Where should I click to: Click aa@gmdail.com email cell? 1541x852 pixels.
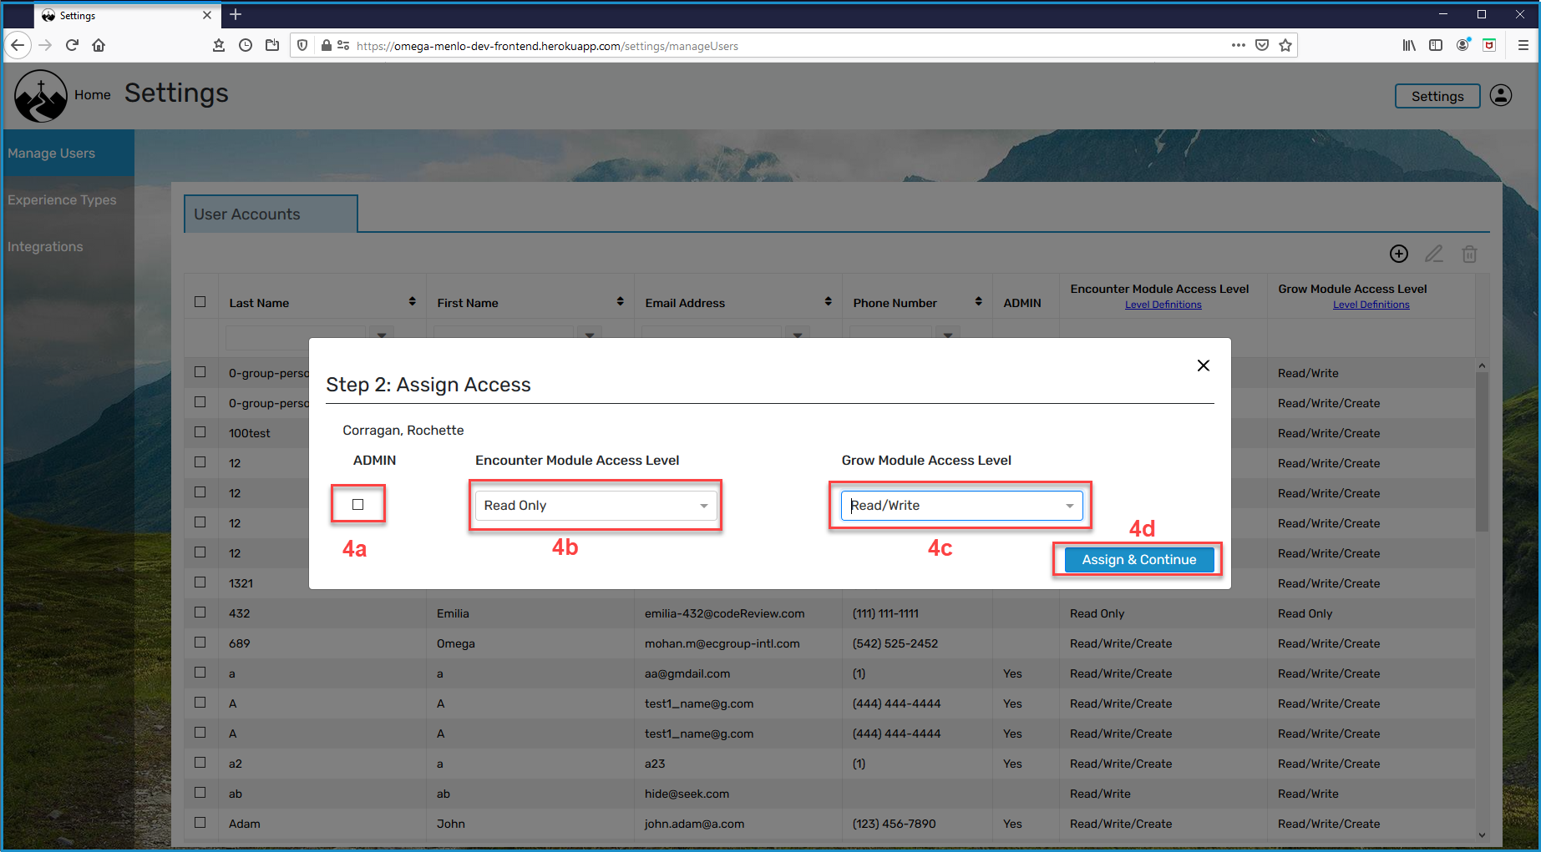[687, 673]
